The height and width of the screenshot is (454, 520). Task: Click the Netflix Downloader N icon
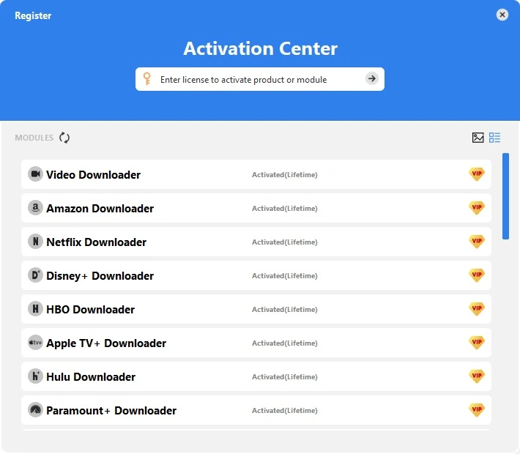pyautogui.click(x=35, y=242)
